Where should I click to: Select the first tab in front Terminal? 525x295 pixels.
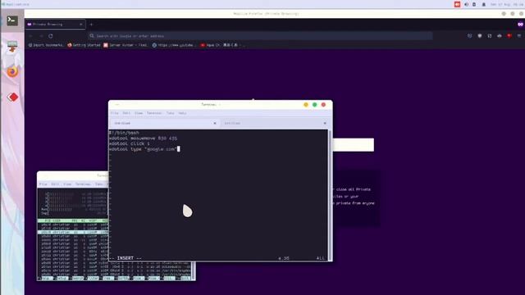(x=164, y=123)
